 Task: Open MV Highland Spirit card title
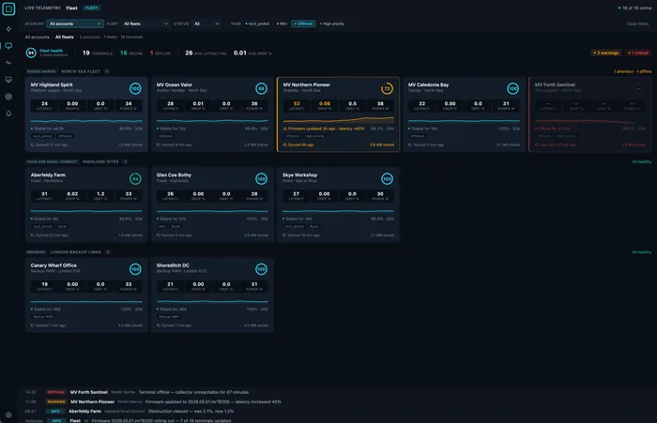[x=52, y=84]
